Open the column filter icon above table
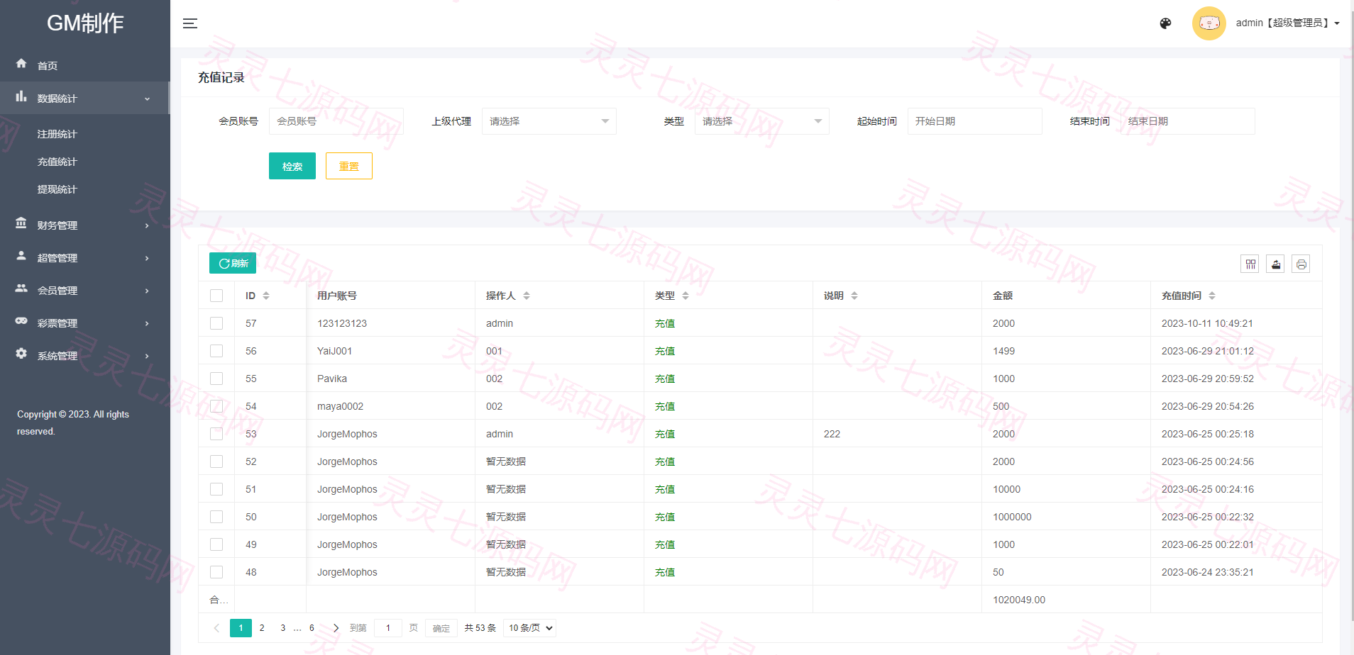The width and height of the screenshot is (1354, 655). coord(1250,264)
